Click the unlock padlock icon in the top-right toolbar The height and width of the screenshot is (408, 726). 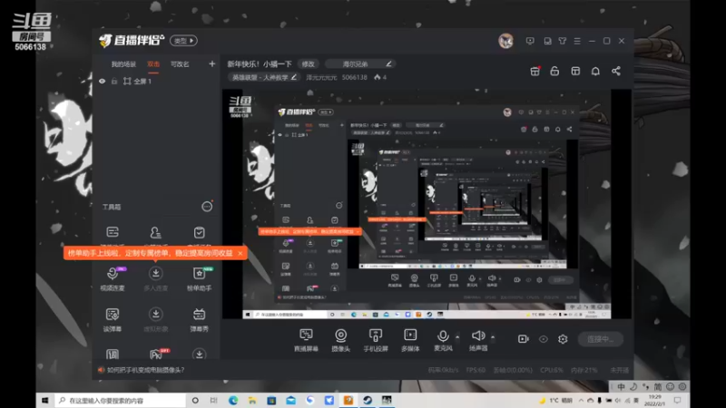[554, 72]
